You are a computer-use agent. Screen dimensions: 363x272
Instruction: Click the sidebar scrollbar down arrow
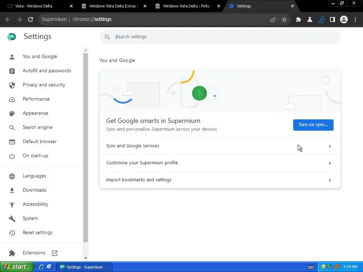[86, 258]
